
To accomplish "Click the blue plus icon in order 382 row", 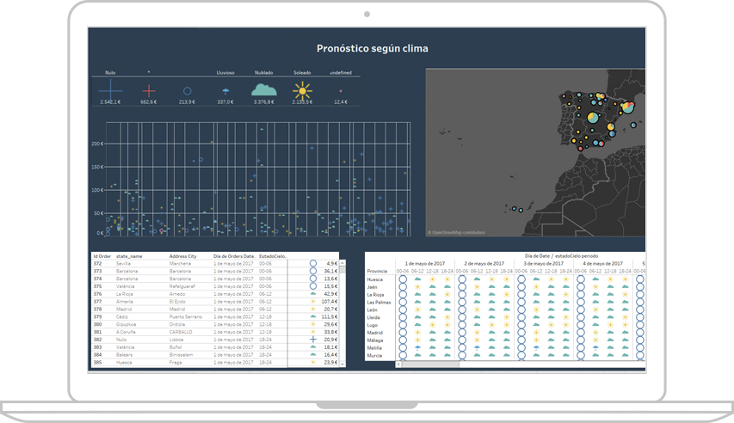I will click(313, 340).
